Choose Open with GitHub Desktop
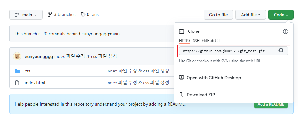The width and height of the screenshot is (298, 124). [210, 78]
